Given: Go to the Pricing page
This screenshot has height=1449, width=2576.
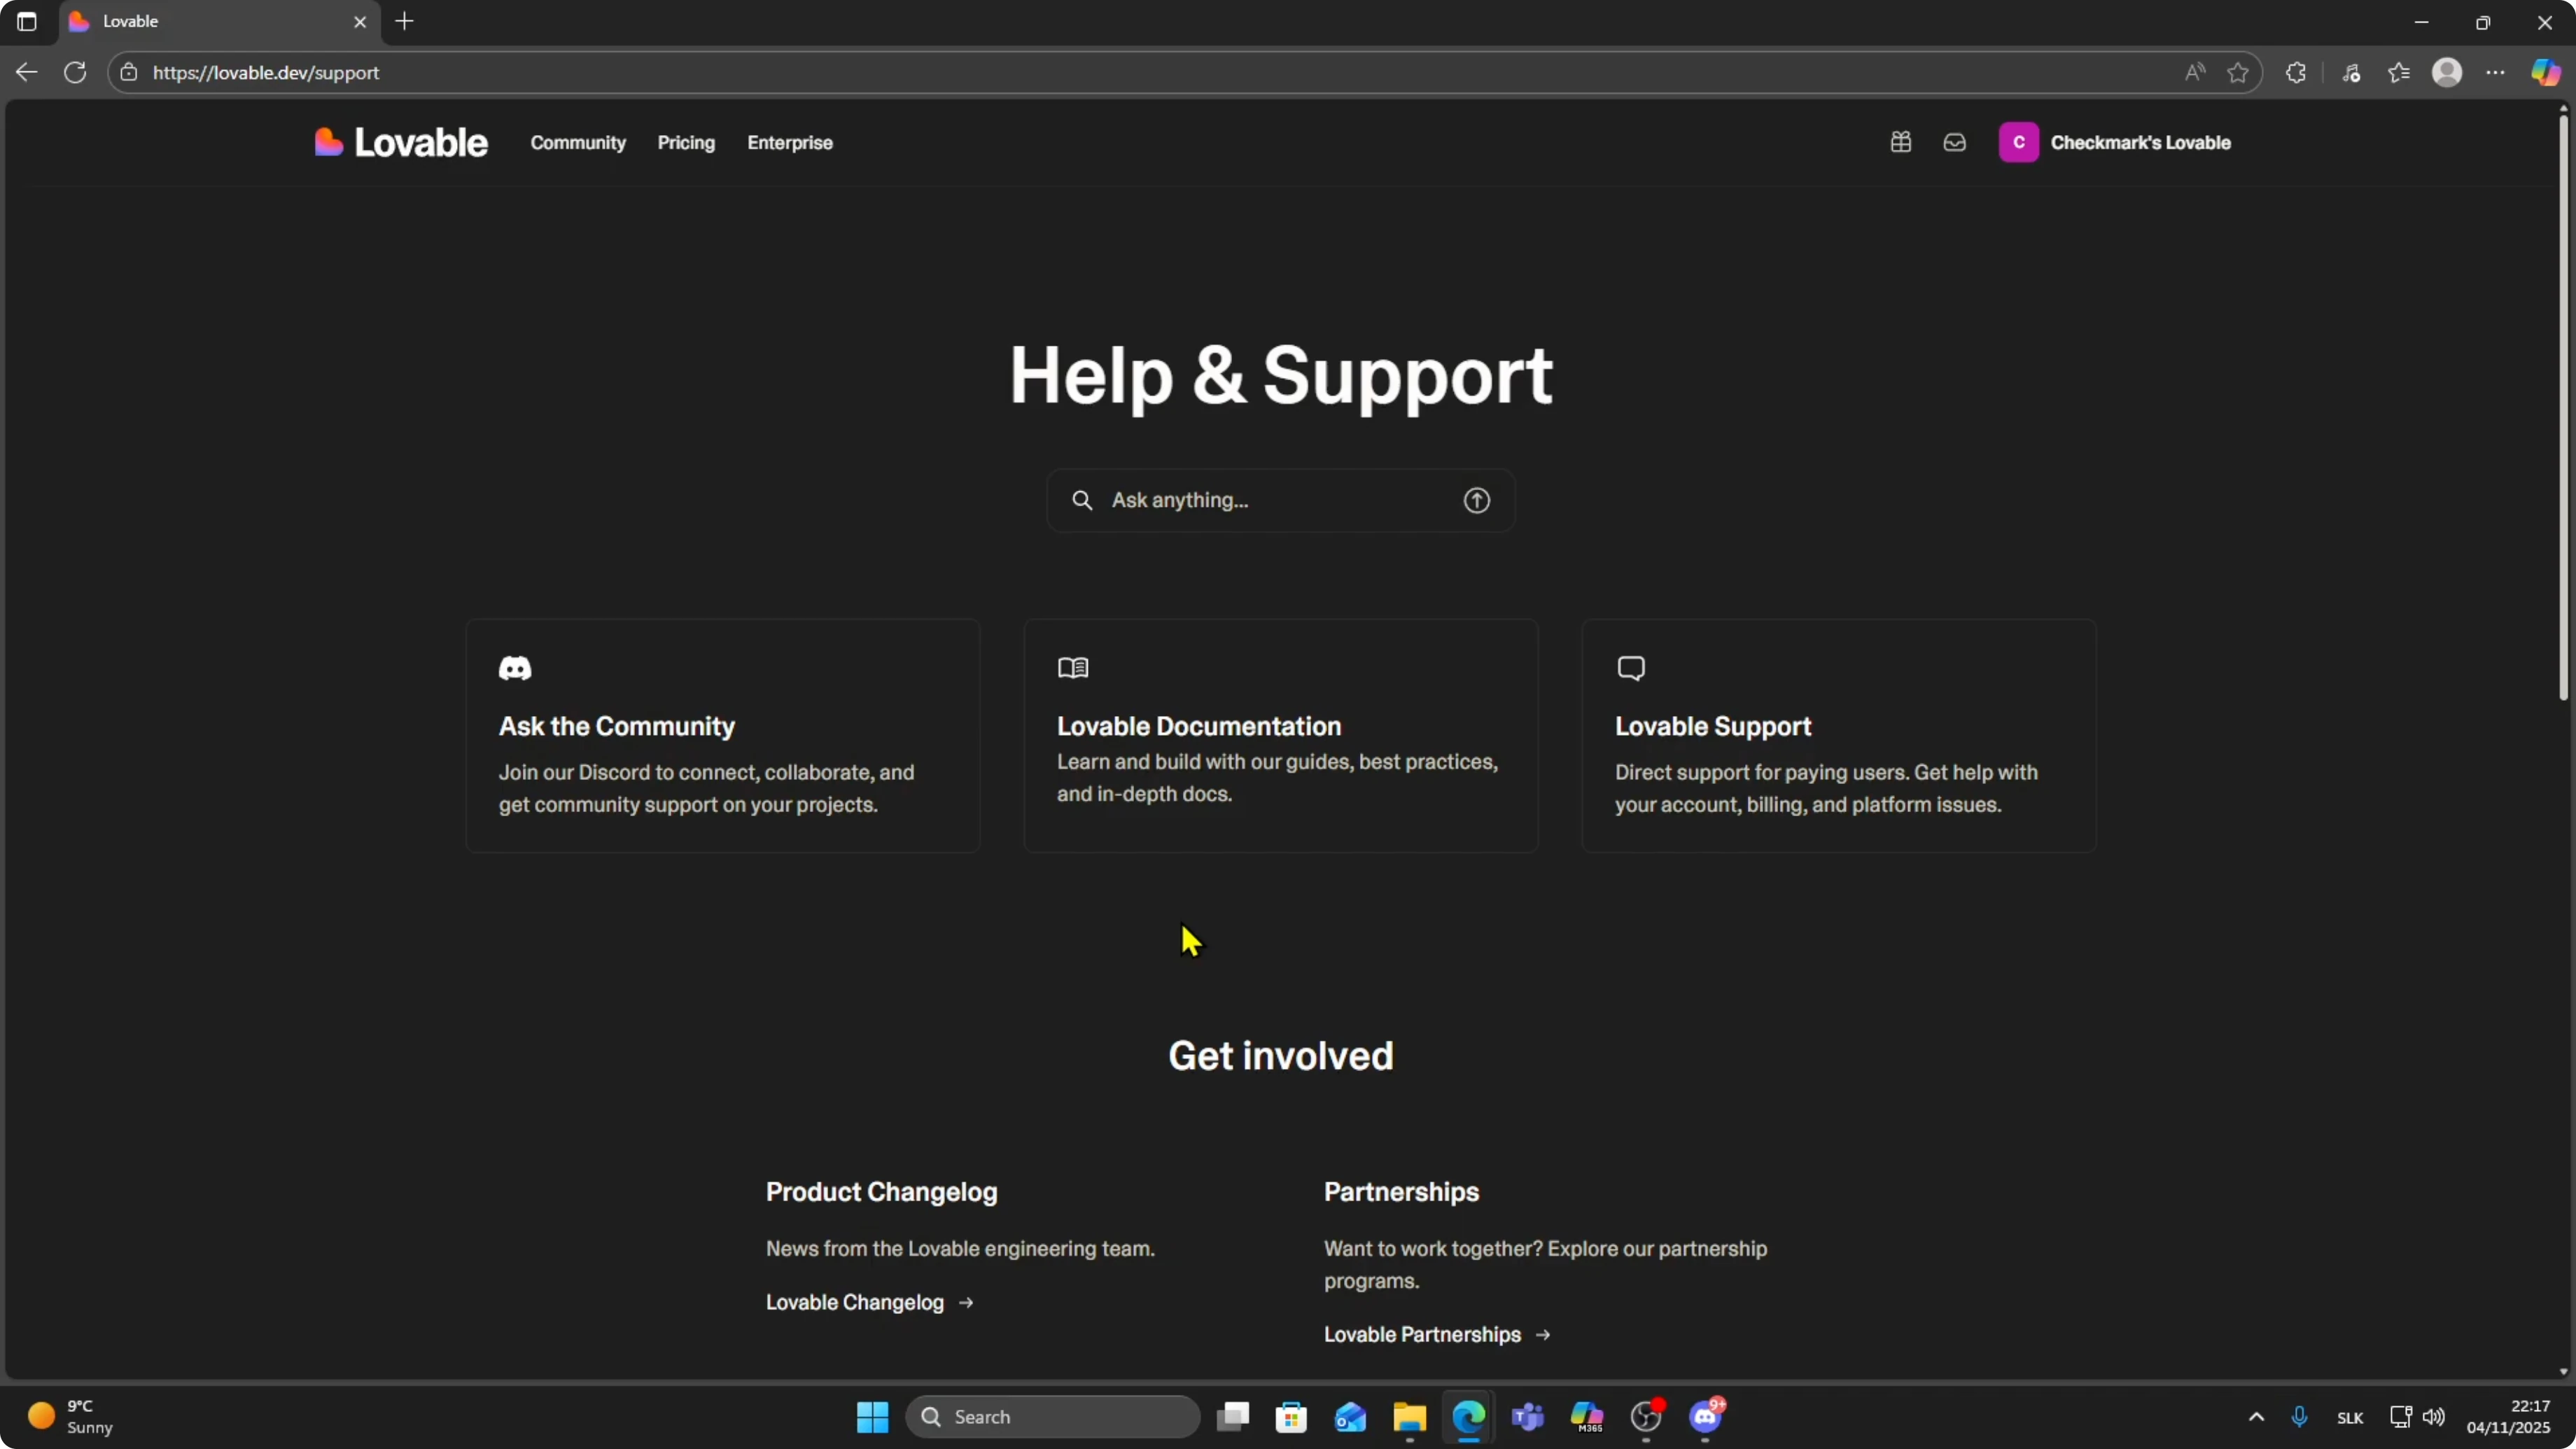Looking at the screenshot, I should point(686,143).
